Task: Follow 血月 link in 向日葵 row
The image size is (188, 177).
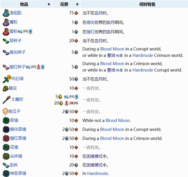Action: tap(98, 79)
